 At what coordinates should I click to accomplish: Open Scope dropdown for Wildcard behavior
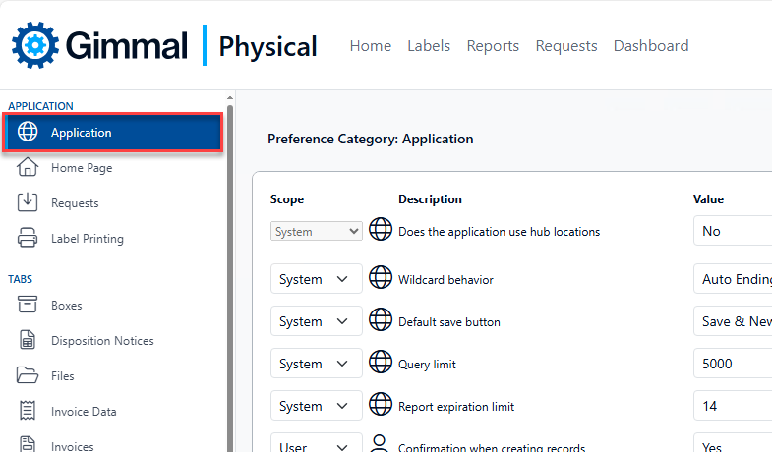click(x=316, y=279)
